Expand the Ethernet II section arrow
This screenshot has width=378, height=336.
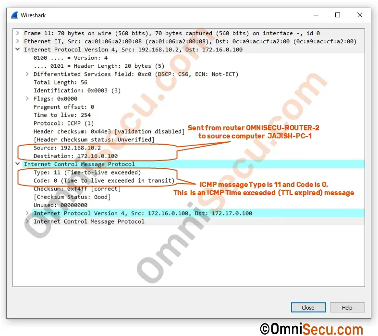(17, 41)
